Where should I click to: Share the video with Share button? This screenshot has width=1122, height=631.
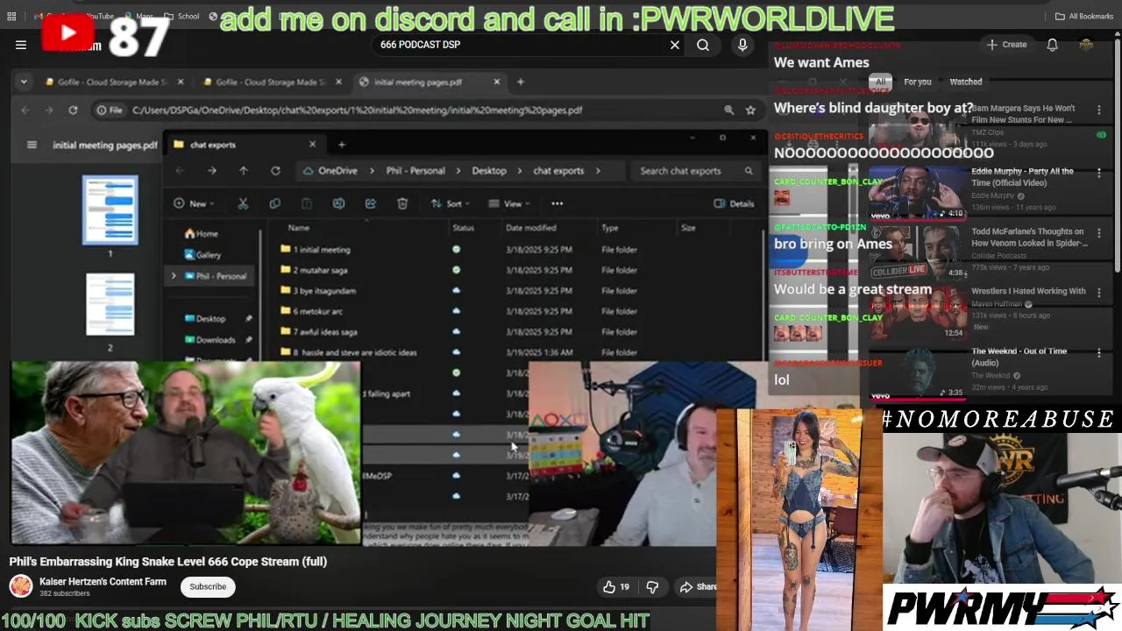(699, 587)
